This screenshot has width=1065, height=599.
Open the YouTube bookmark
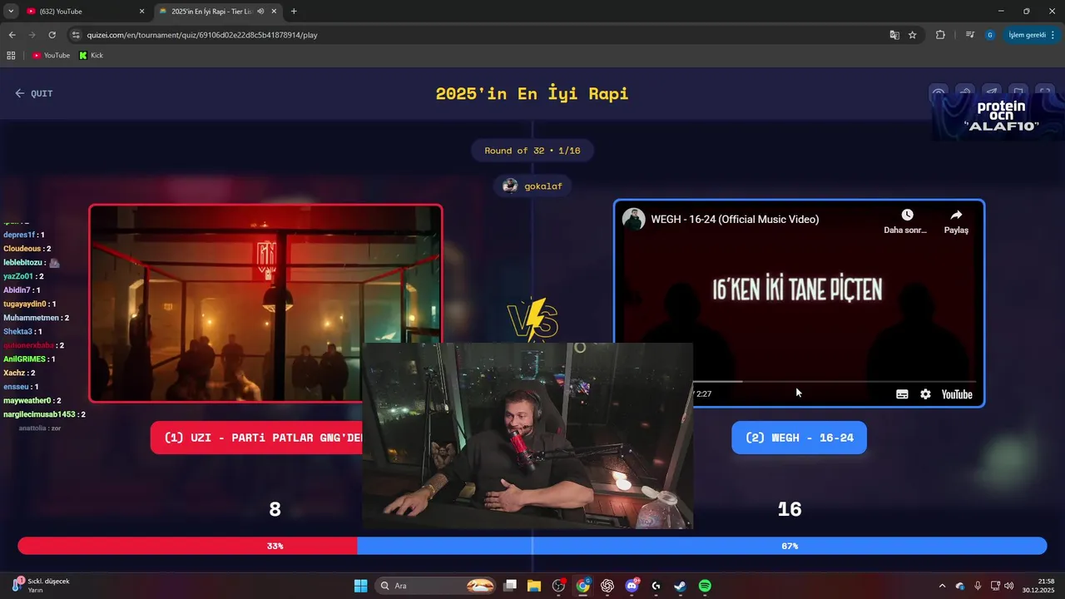coord(51,55)
